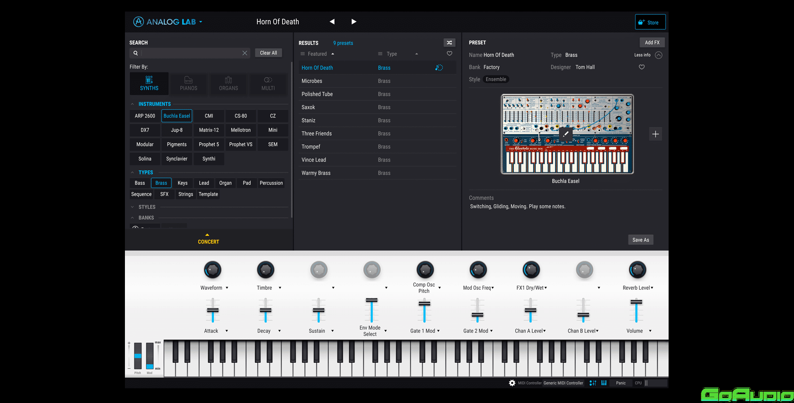Open the Attack assignment dropdown
The width and height of the screenshot is (794, 403).
tap(227, 331)
